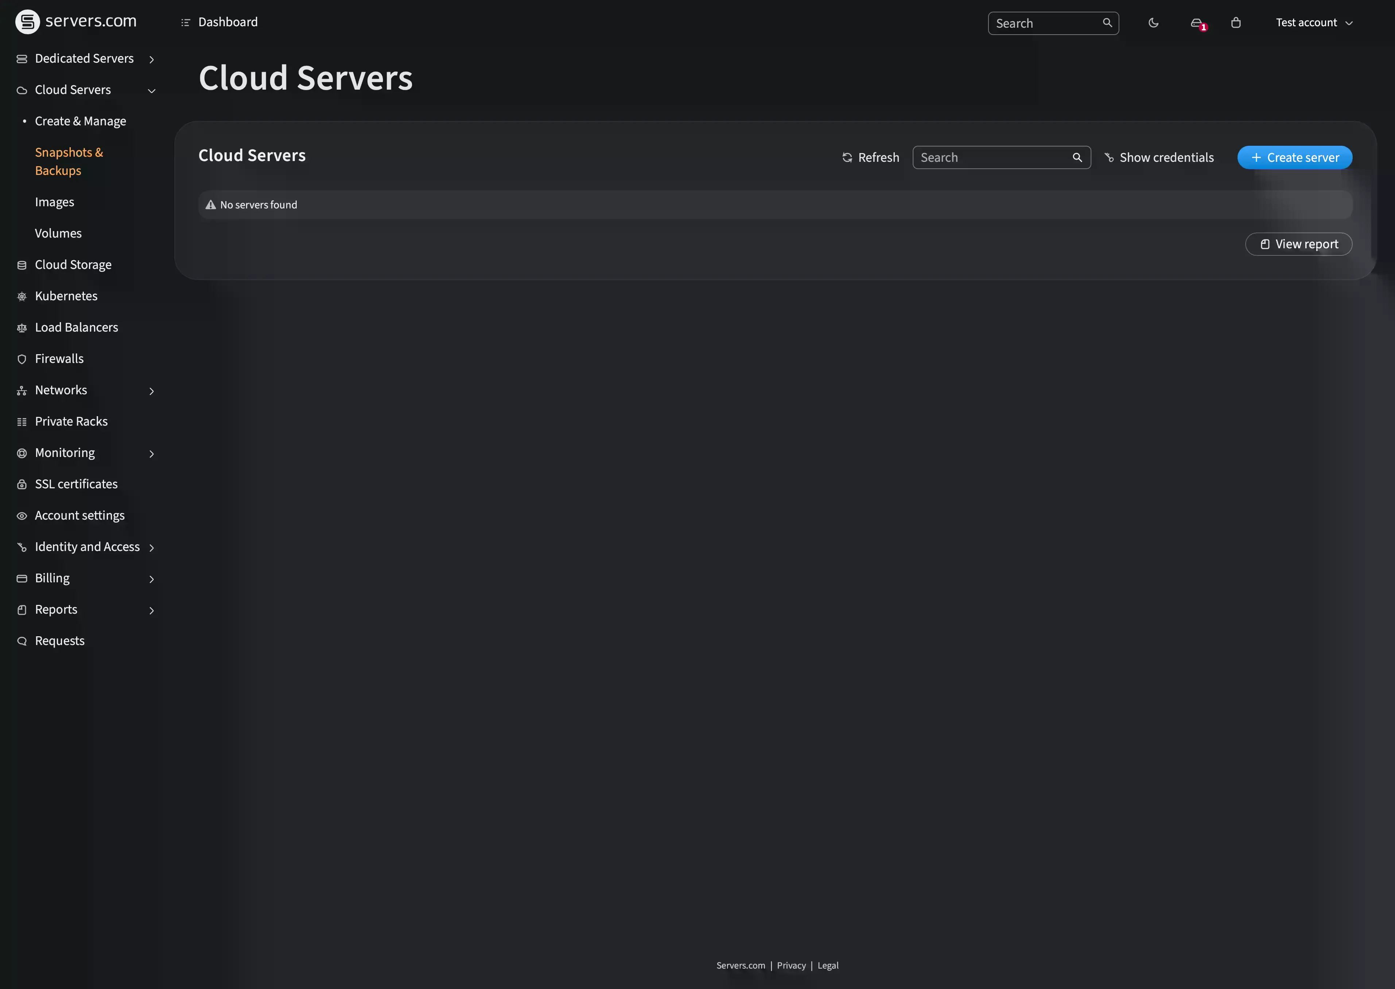Click the Refresh icon for Cloud Servers
The width and height of the screenshot is (1395, 989).
click(x=847, y=157)
